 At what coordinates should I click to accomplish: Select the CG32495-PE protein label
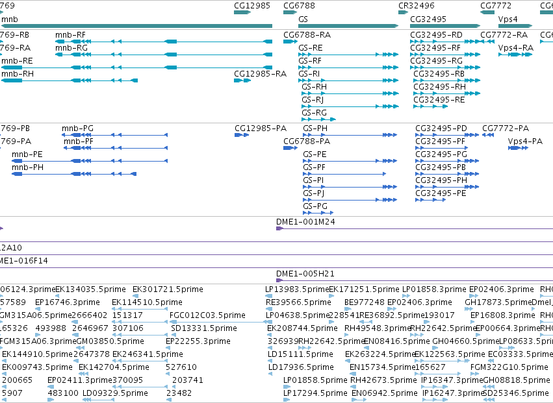click(441, 194)
